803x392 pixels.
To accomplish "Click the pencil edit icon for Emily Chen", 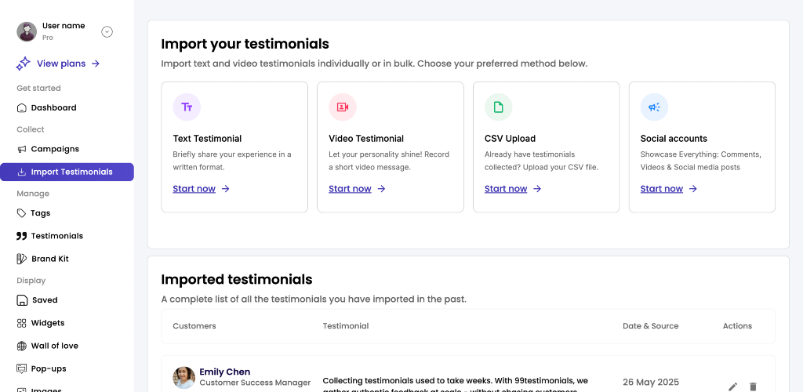I will (733, 387).
